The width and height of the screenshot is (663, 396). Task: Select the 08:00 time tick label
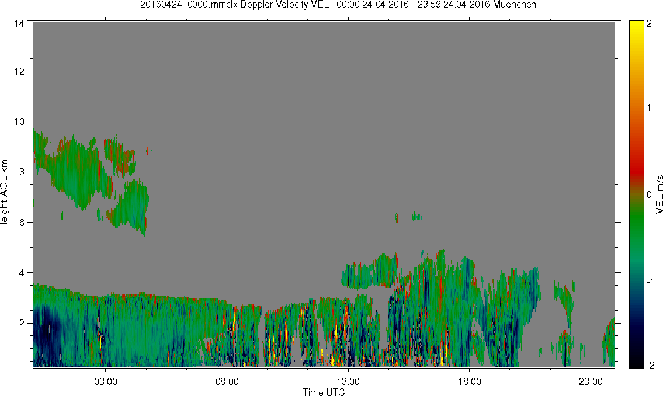pos(227,381)
